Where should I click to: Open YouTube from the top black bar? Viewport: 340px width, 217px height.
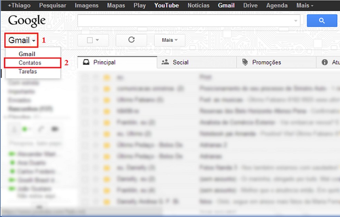(x=166, y=5)
